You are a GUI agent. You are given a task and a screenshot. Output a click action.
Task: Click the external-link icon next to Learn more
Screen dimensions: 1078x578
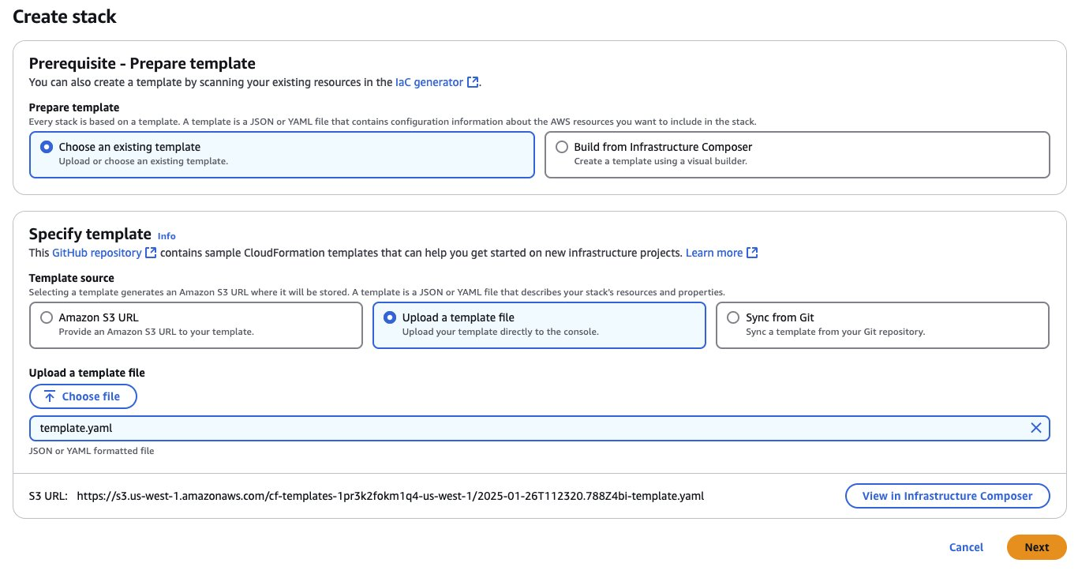tap(751, 252)
